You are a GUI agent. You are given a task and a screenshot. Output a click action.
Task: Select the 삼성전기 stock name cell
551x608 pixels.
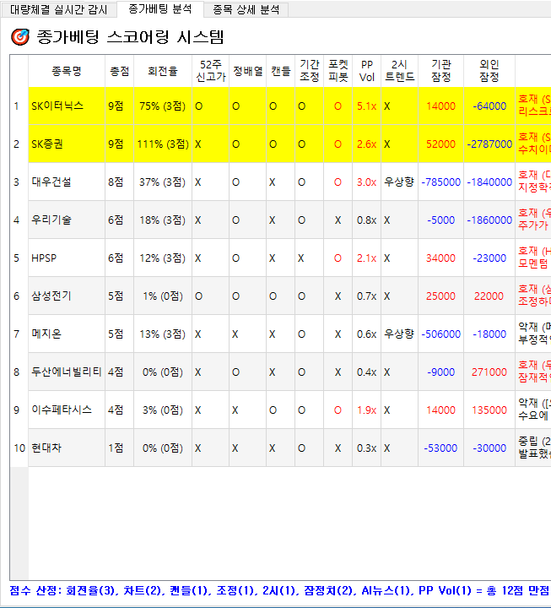pyautogui.click(x=67, y=296)
